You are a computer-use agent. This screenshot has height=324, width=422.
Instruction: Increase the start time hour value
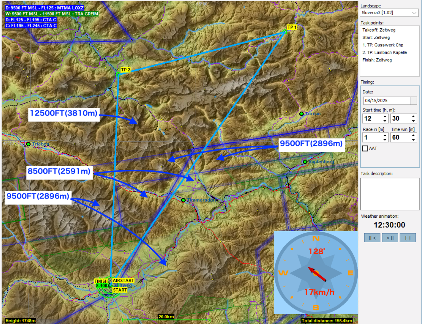tap(385, 116)
